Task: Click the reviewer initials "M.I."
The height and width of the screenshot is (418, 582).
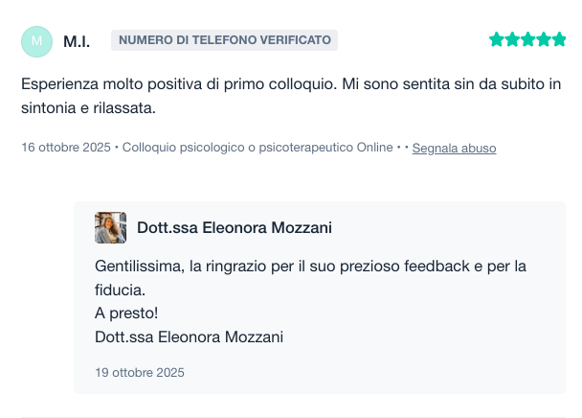Action: tap(77, 41)
